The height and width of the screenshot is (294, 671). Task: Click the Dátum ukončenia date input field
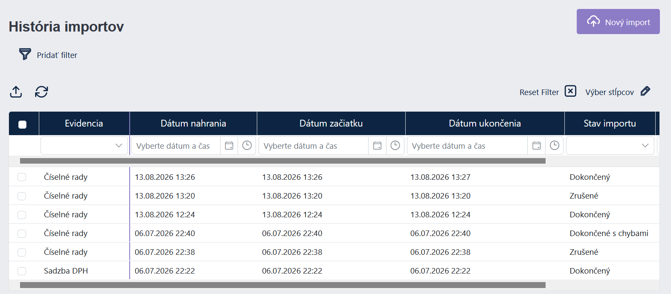click(467, 146)
